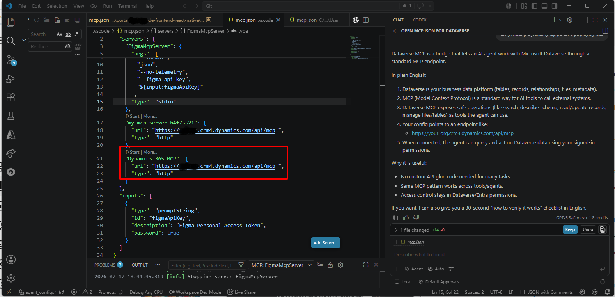Collapse the Replace field chevron
This screenshot has width=615, height=297.
tap(24, 40)
